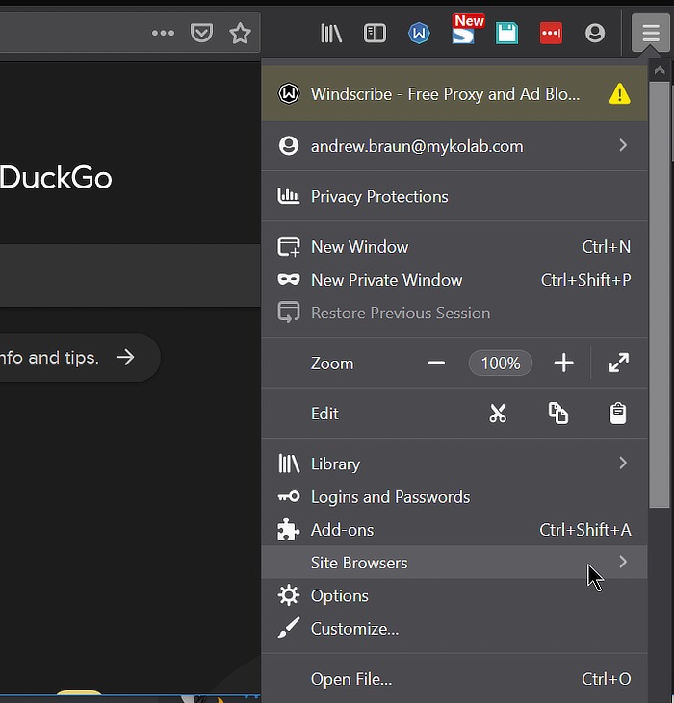674x703 pixels.
Task: Click menu scrollbar thumb
Action: coord(660,294)
